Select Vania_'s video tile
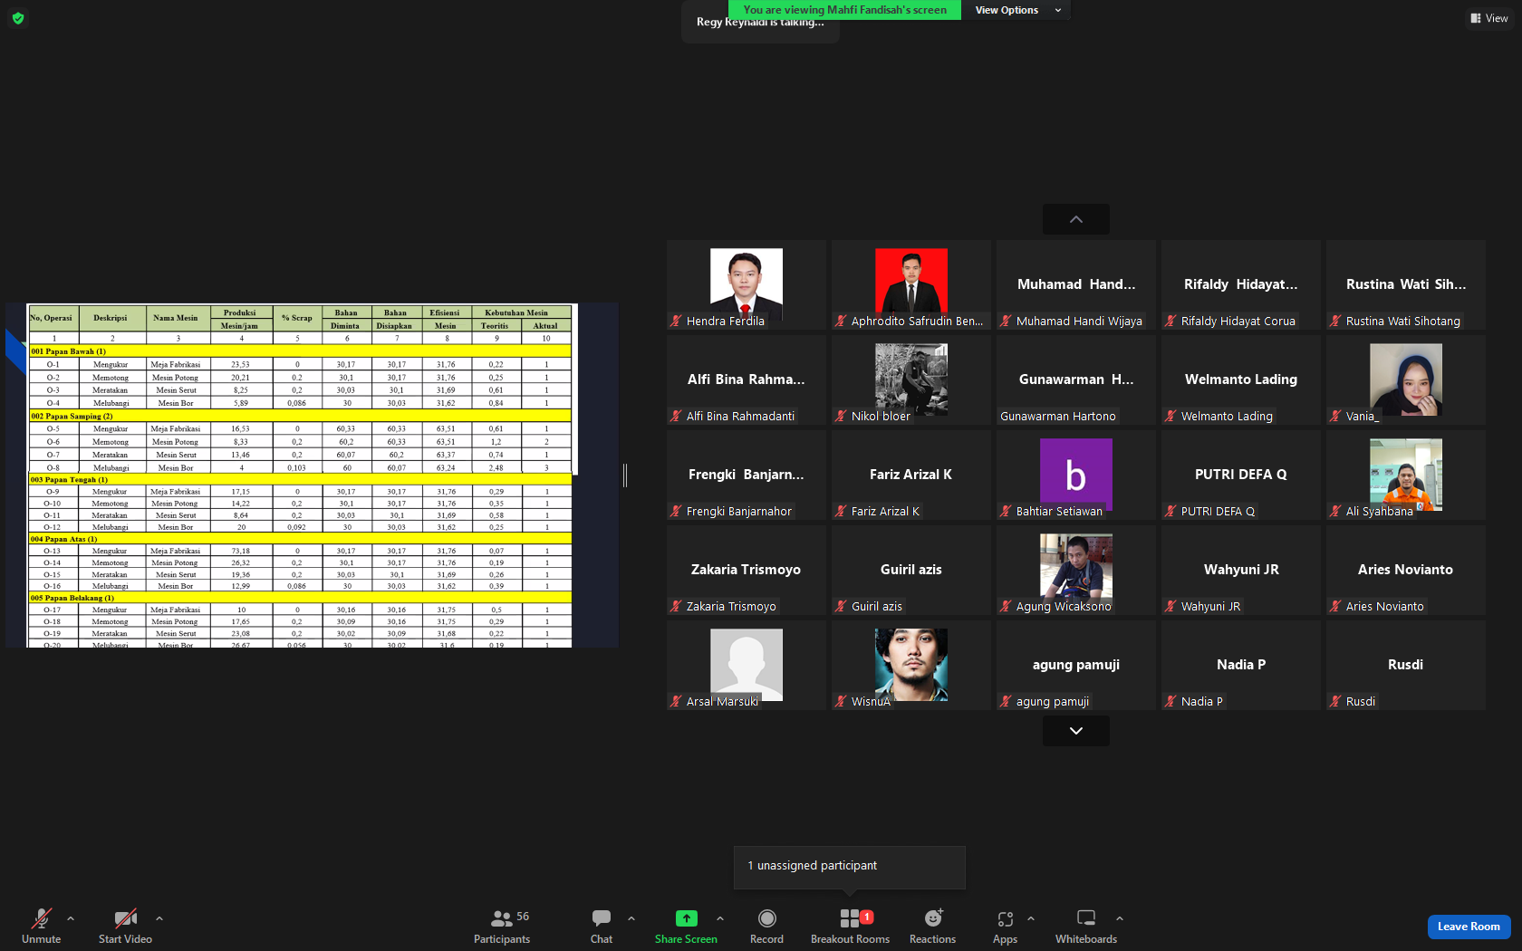 pyautogui.click(x=1406, y=380)
